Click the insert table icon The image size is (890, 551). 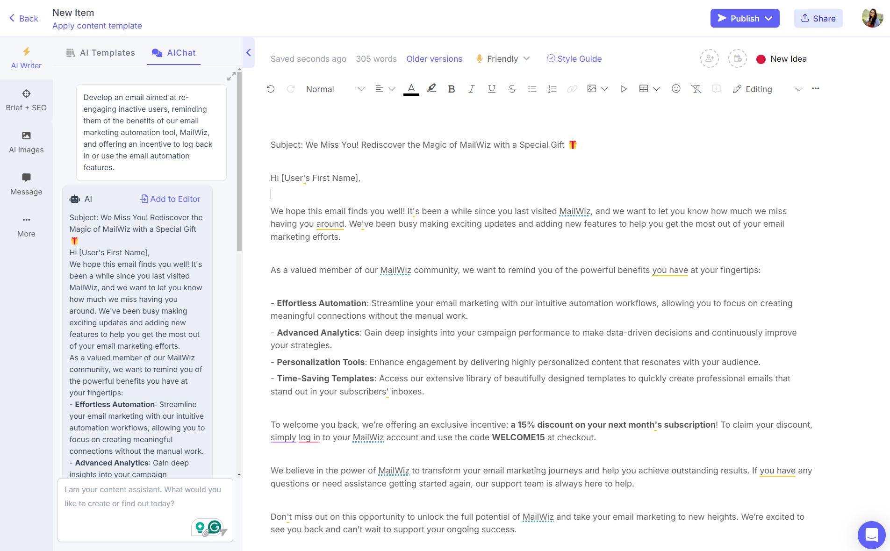point(644,89)
